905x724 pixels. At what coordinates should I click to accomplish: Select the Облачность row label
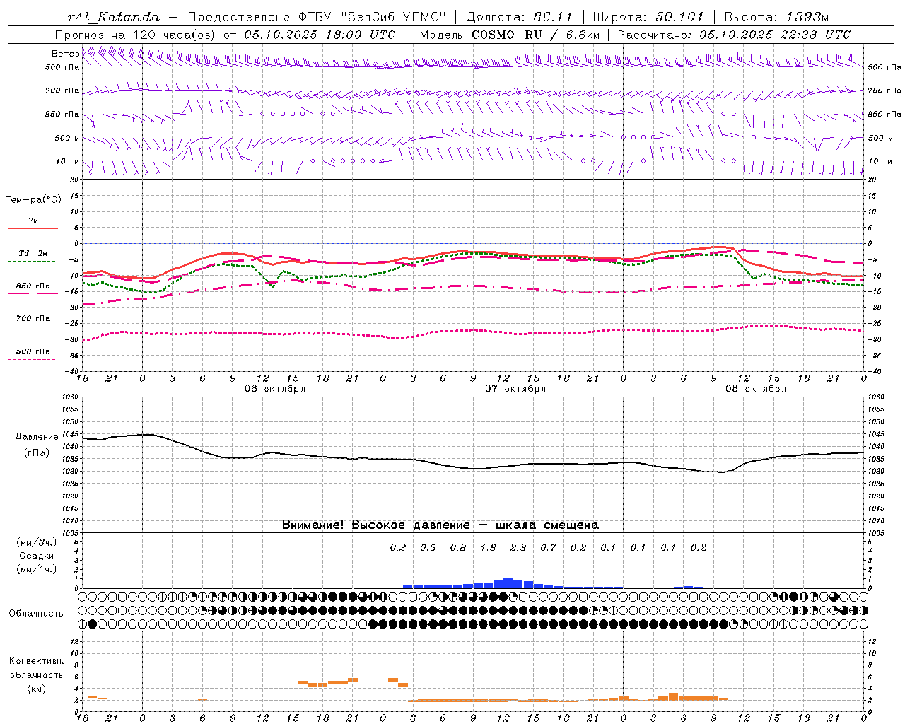coord(36,614)
